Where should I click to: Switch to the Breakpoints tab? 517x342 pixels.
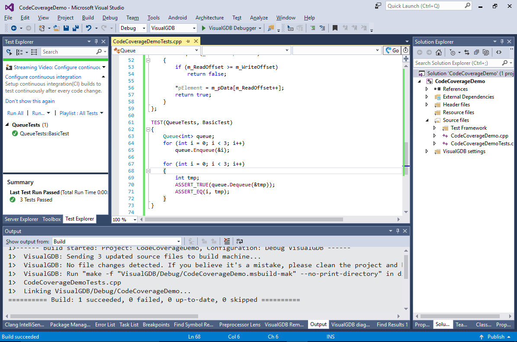156,325
